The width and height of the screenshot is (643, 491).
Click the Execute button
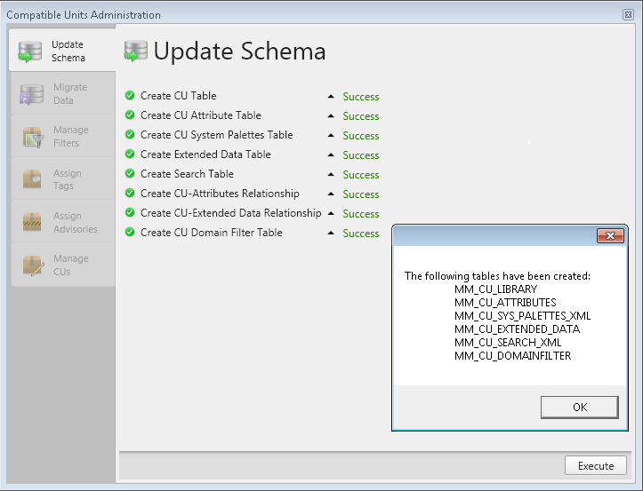(595, 465)
